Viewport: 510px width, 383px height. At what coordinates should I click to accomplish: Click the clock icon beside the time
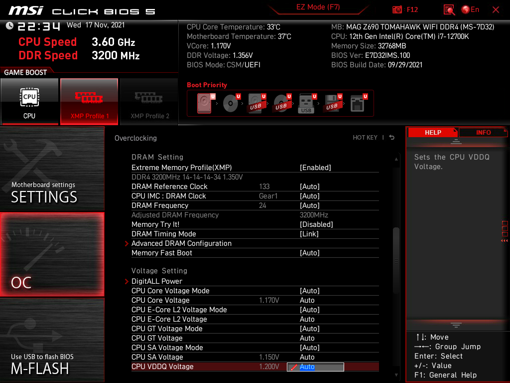pos(10,25)
